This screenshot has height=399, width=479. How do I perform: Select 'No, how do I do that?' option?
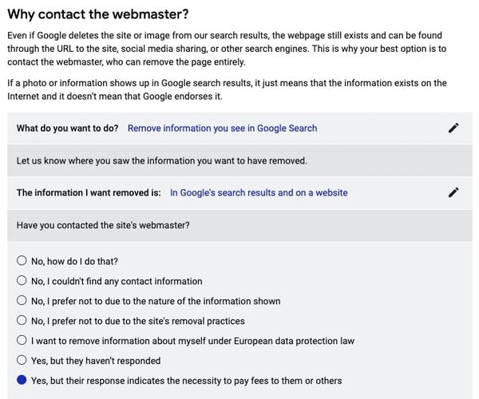(x=22, y=261)
